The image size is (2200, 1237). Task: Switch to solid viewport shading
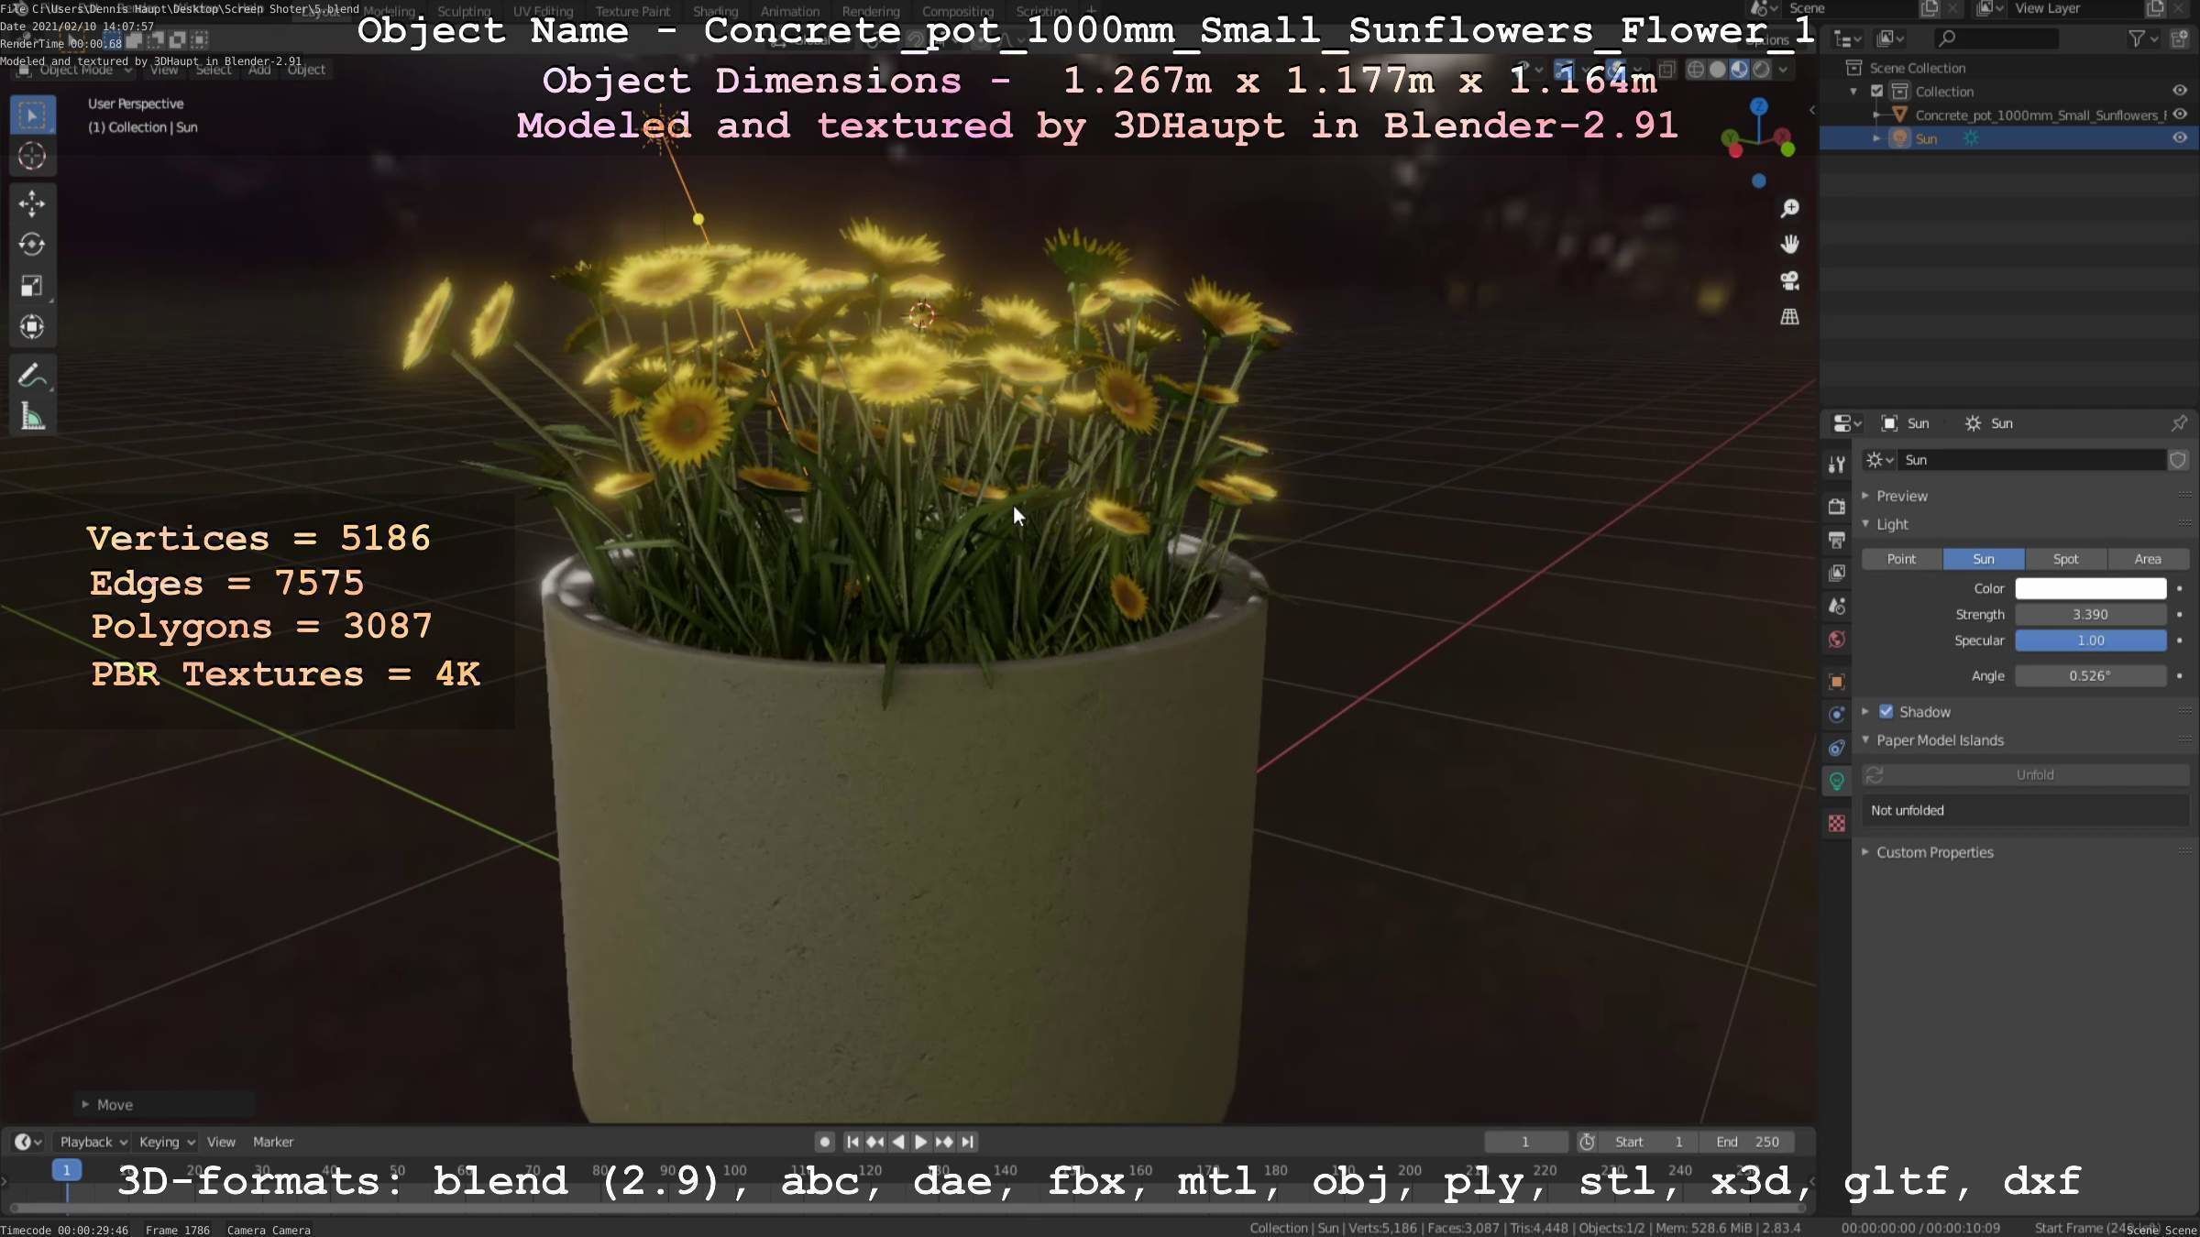1718,70
